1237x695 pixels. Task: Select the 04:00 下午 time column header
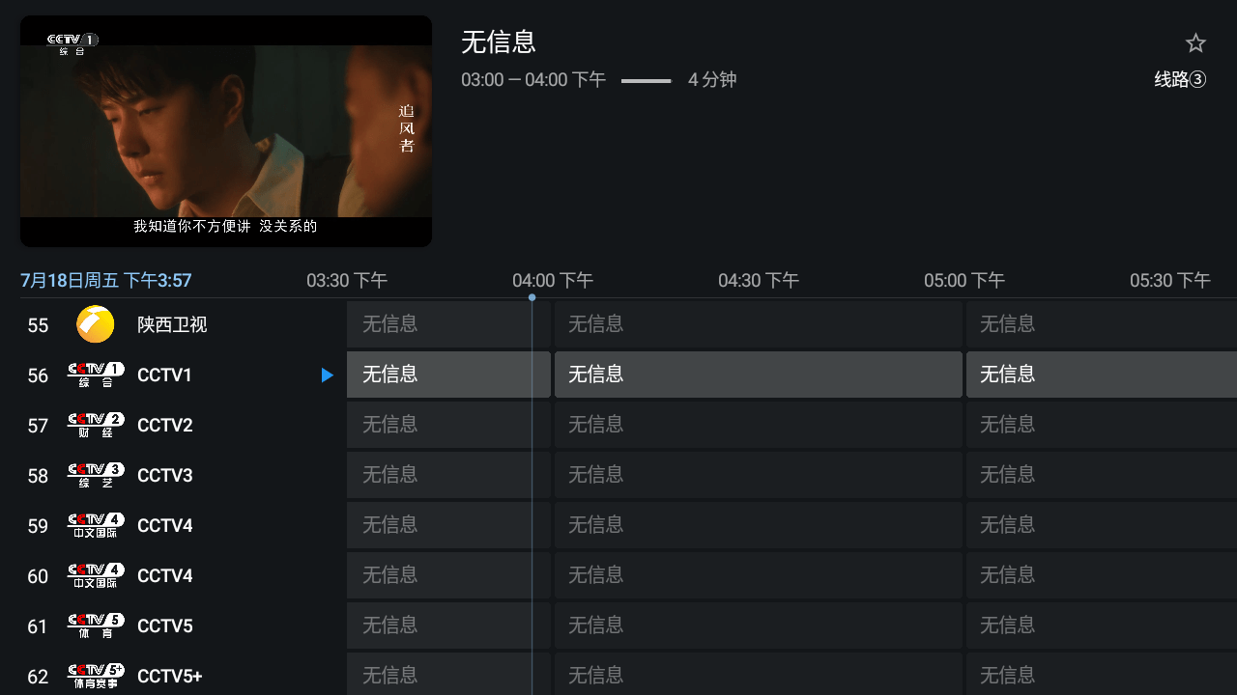click(553, 280)
